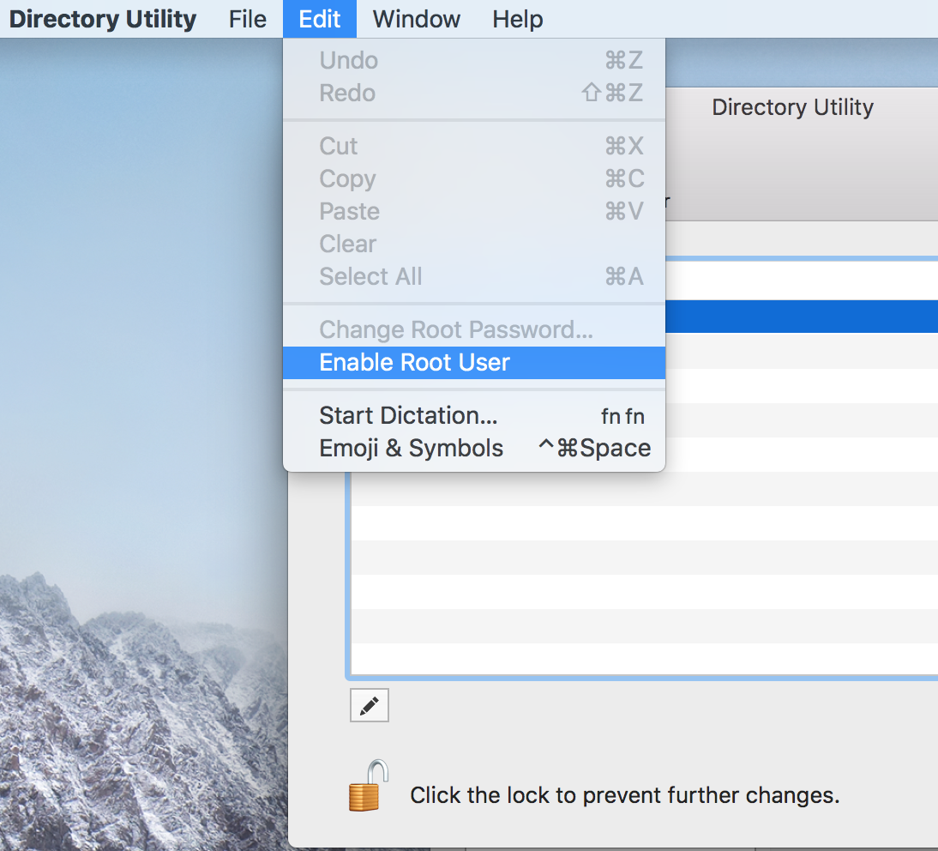The width and height of the screenshot is (938, 851).
Task: Click the greyed-out Copy item
Action: tap(474, 178)
